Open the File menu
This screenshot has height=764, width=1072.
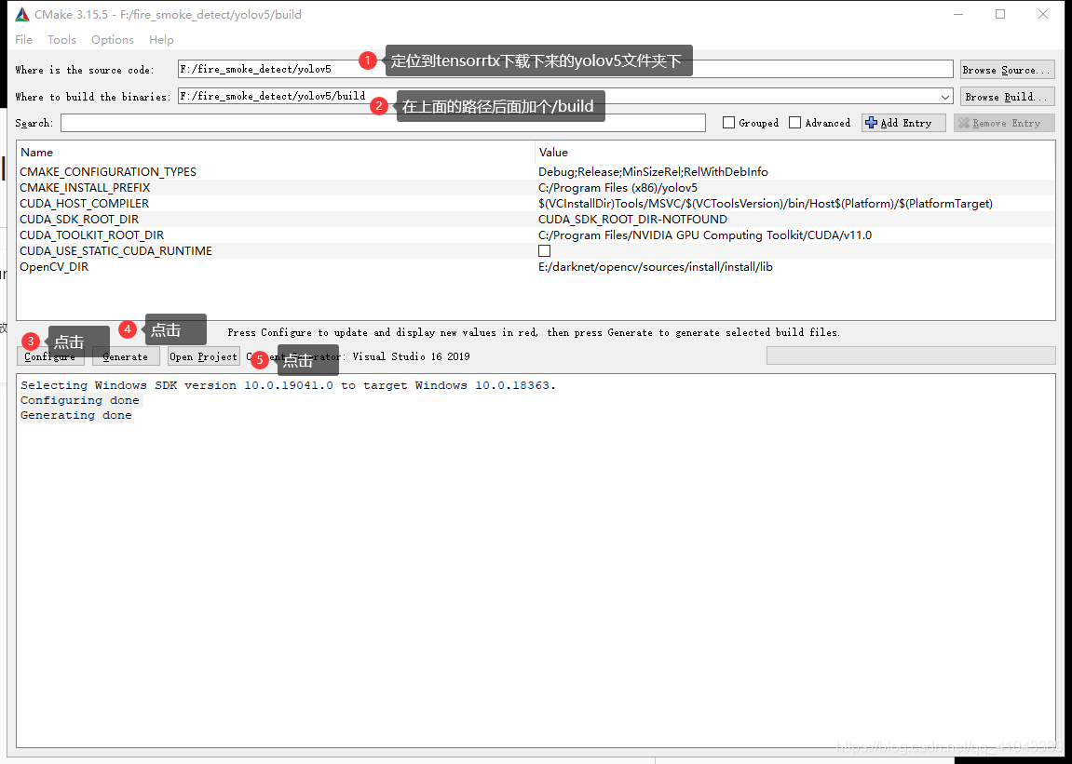[24, 40]
